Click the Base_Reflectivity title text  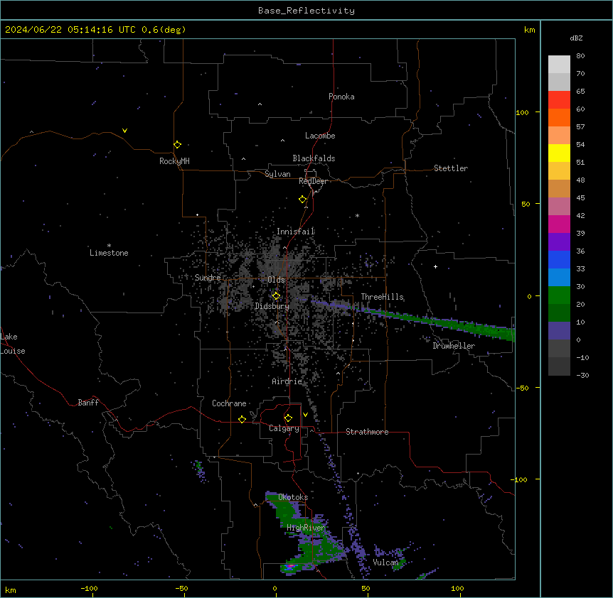(x=306, y=11)
